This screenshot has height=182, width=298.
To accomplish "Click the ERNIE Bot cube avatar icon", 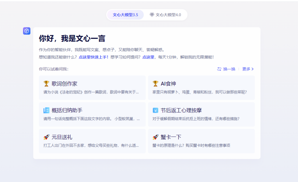I will (x=27, y=31).
